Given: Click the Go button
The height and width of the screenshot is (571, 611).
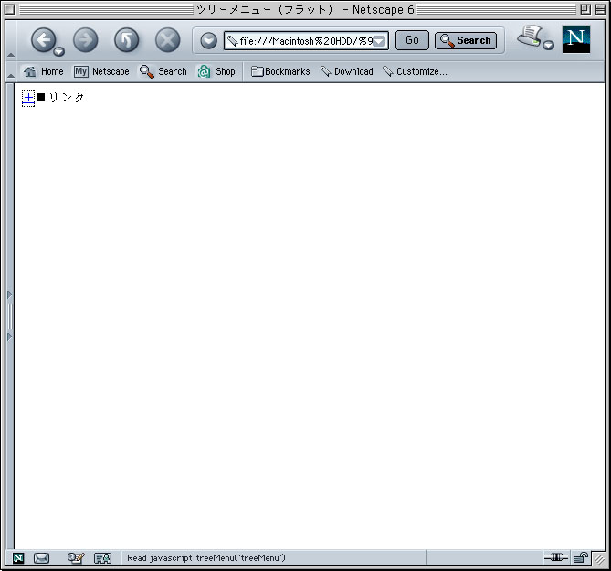Looking at the screenshot, I should coord(412,40).
